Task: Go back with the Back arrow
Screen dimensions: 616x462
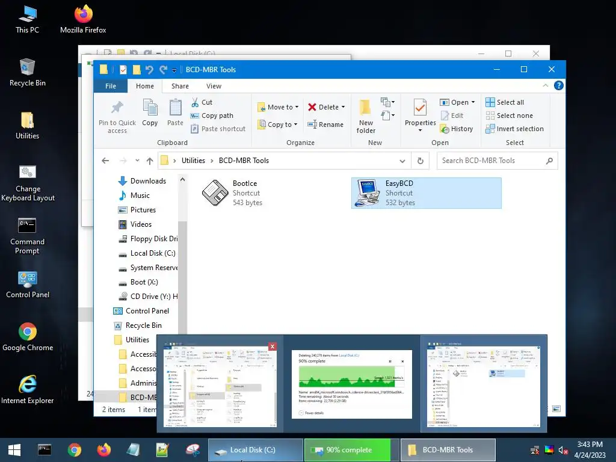Action: 105,161
